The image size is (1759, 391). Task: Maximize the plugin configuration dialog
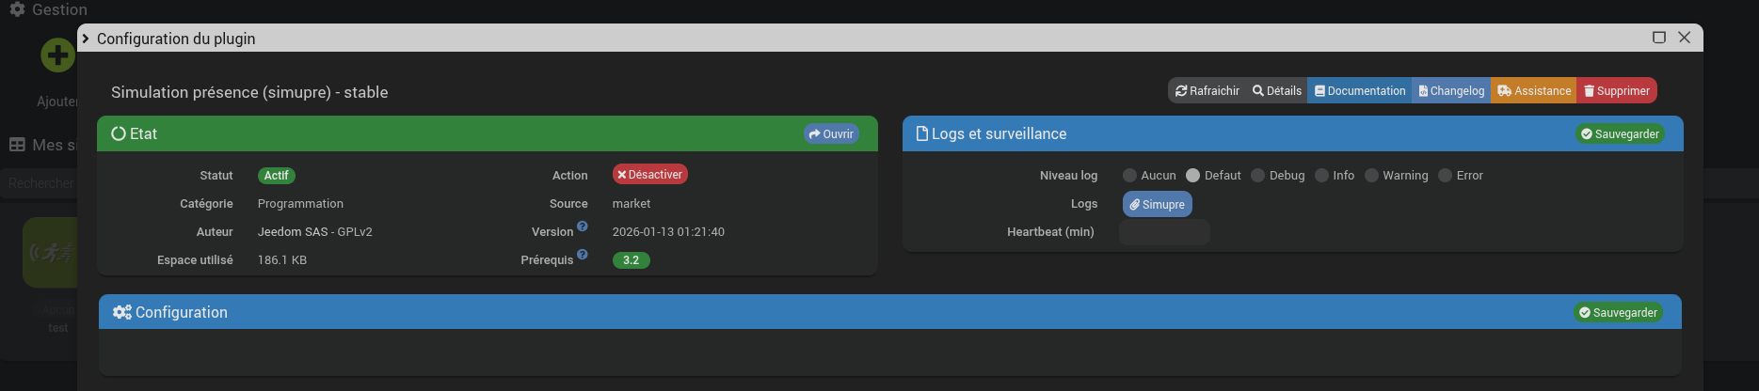click(1658, 38)
